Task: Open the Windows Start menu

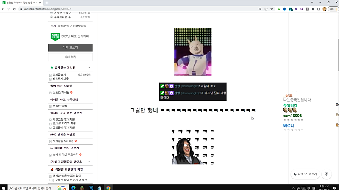Action: point(3,188)
